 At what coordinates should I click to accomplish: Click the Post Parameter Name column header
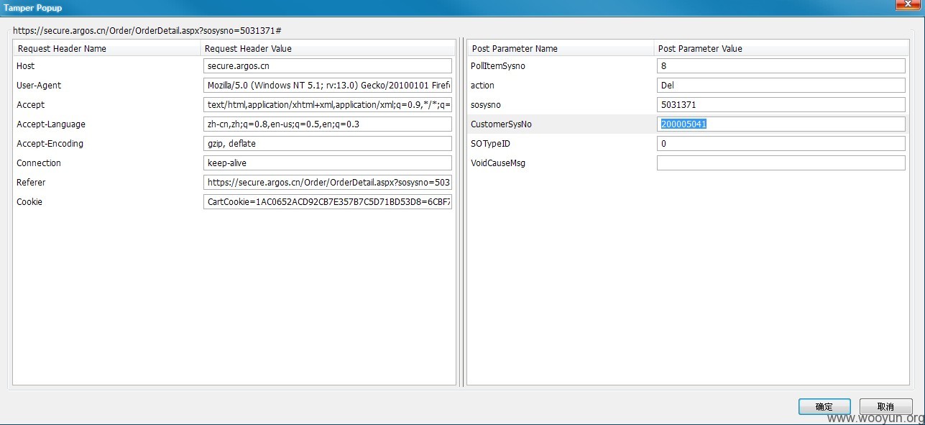click(x=561, y=49)
